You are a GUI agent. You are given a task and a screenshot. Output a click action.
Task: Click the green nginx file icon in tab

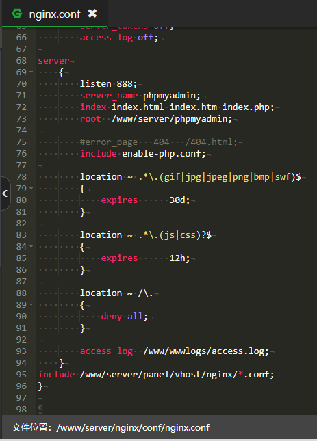(17, 14)
